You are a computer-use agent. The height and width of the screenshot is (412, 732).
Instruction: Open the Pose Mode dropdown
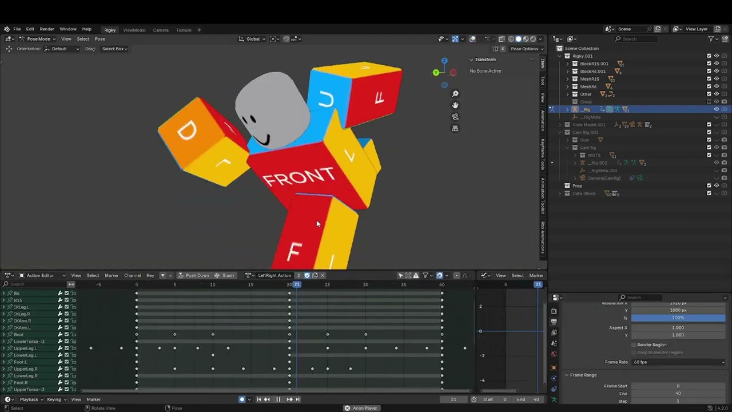(x=38, y=39)
